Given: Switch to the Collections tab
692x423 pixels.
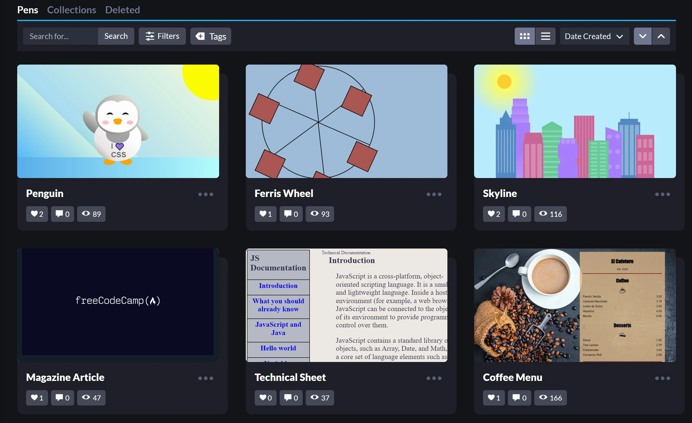Looking at the screenshot, I should pos(72,10).
